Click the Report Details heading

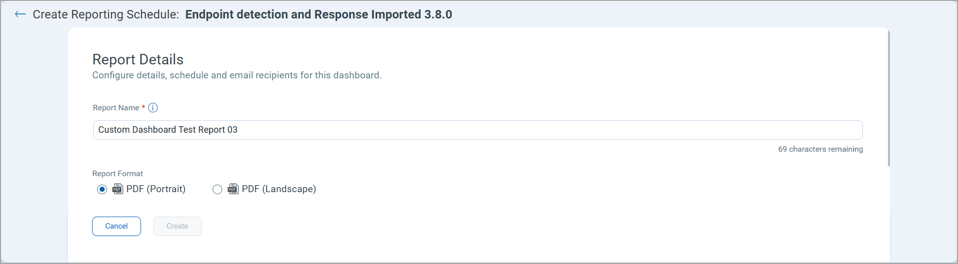pos(138,59)
